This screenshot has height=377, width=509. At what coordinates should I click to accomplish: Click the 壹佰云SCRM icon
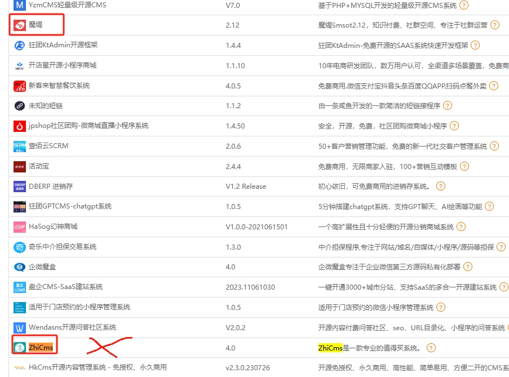(20, 147)
